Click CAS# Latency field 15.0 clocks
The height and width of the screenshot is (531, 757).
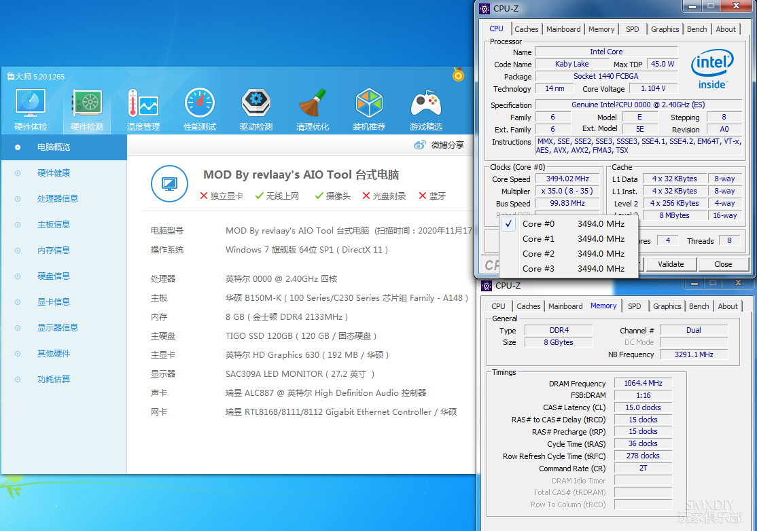coord(643,407)
